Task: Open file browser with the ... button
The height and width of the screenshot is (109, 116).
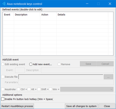Action: pos(108,77)
